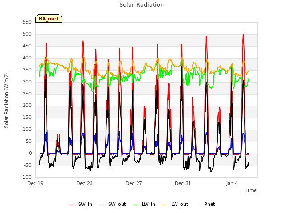Click the 250 y-axis tick label

[27, 94]
